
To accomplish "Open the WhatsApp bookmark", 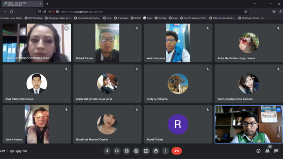I will click(34, 18).
